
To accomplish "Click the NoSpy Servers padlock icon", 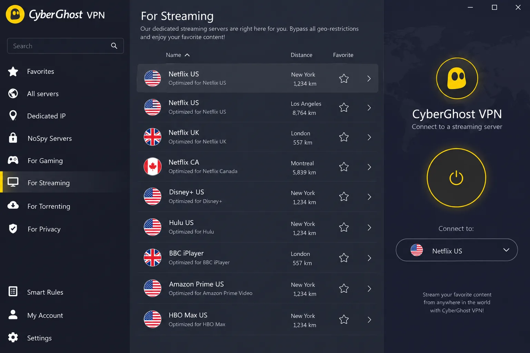I will coord(13,138).
